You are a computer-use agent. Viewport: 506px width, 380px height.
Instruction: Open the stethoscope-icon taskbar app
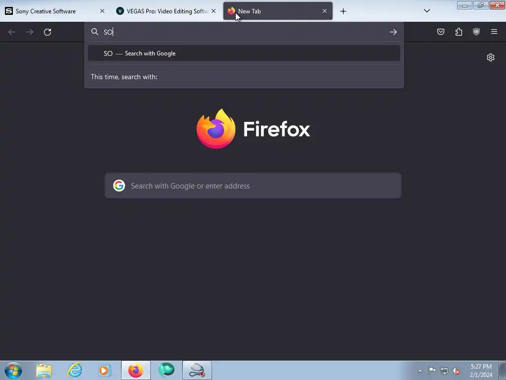coord(197,370)
